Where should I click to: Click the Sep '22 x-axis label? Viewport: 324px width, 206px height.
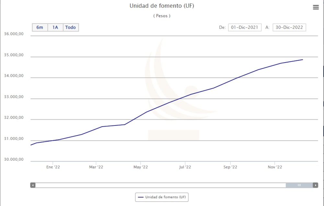pos(230,167)
